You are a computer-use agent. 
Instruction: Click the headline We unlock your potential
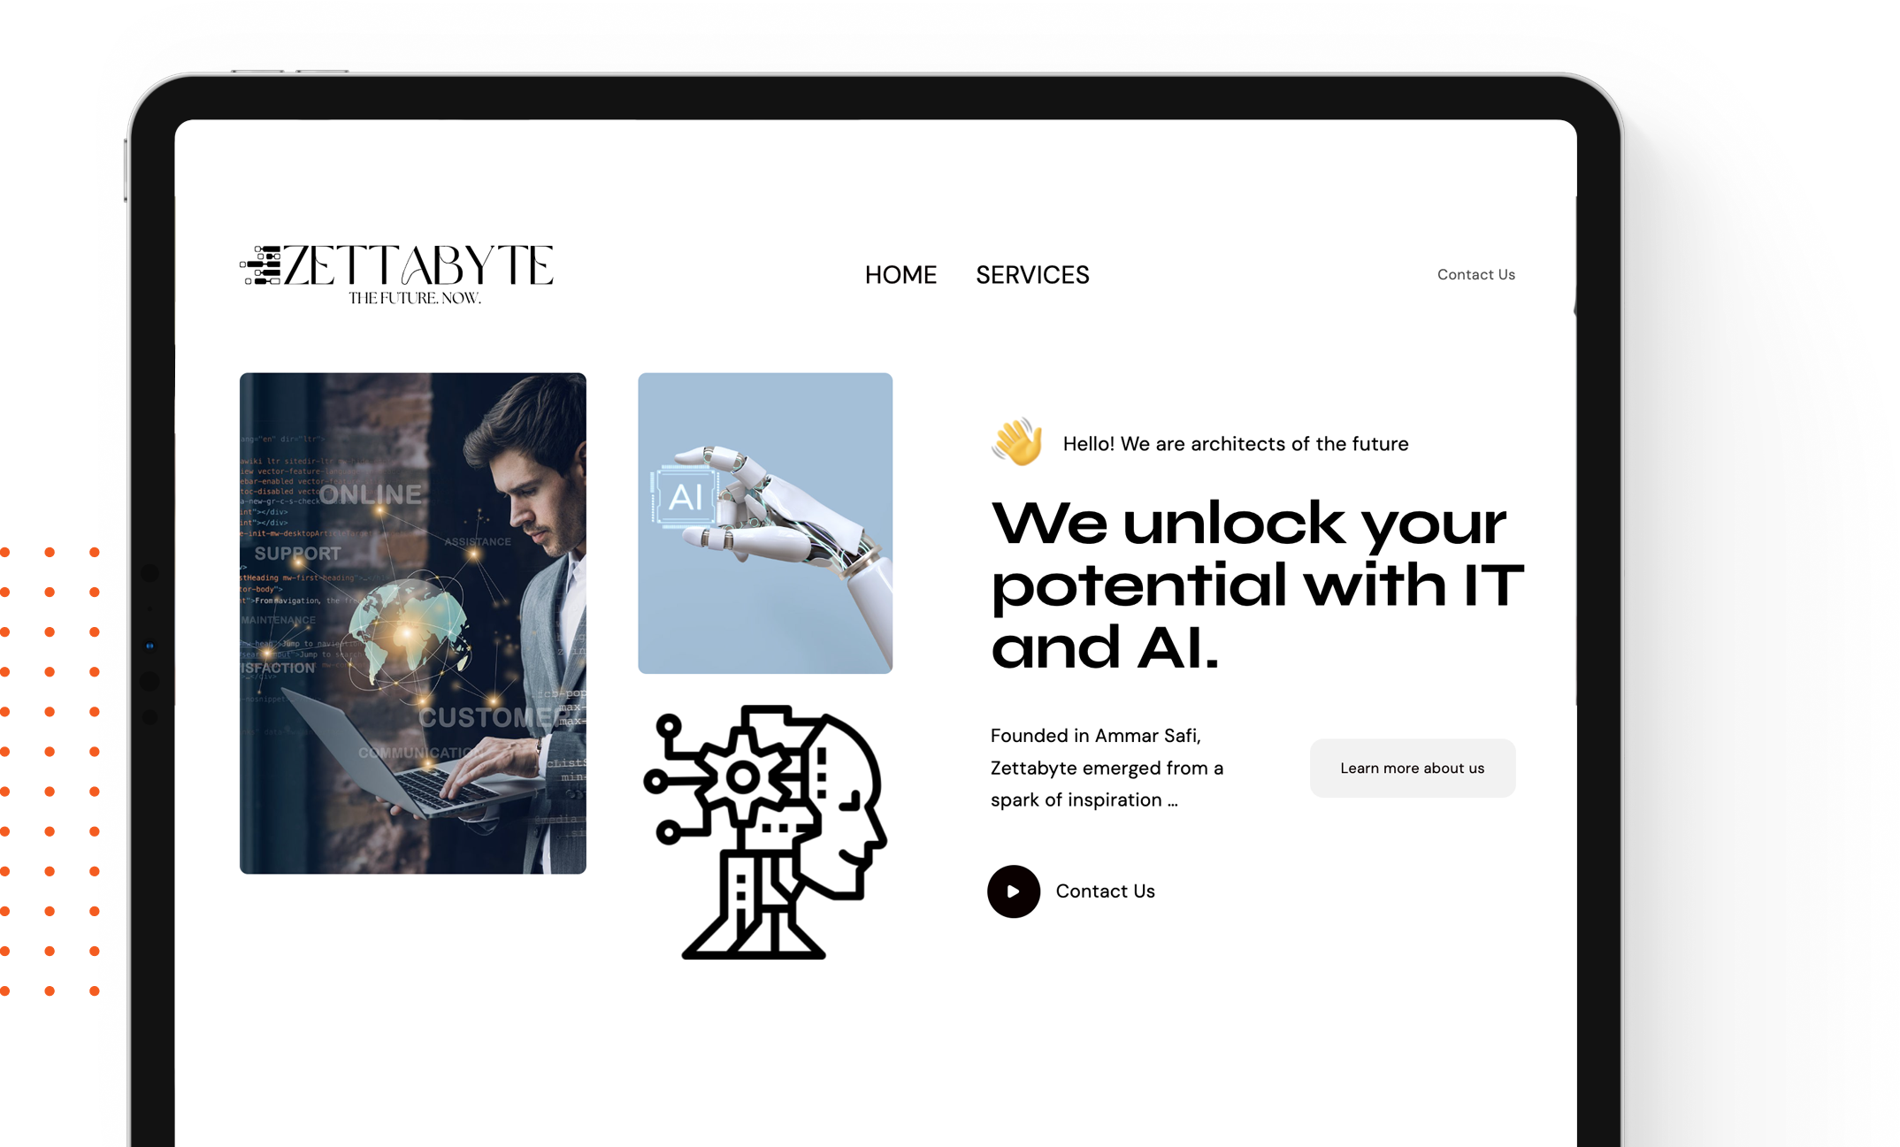[x=1256, y=584]
